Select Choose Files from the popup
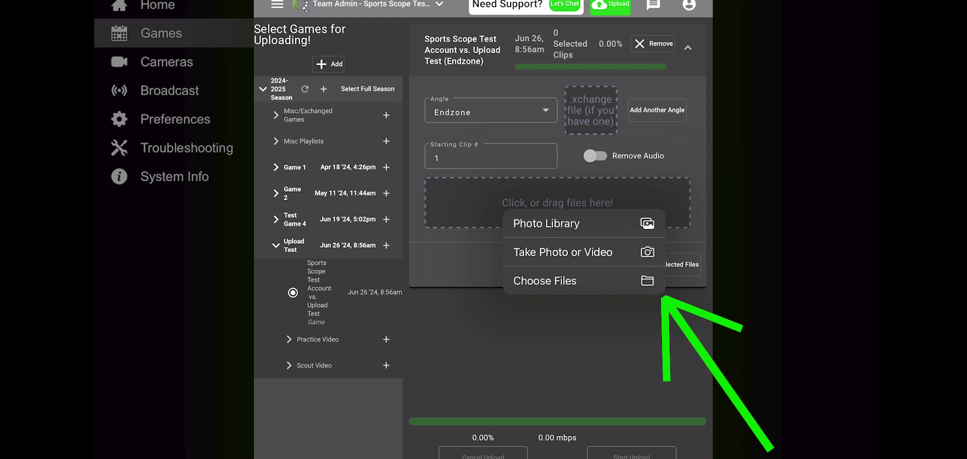Image resolution: width=967 pixels, height=459 pixels. pyautogui.click(x=584, y=281)
